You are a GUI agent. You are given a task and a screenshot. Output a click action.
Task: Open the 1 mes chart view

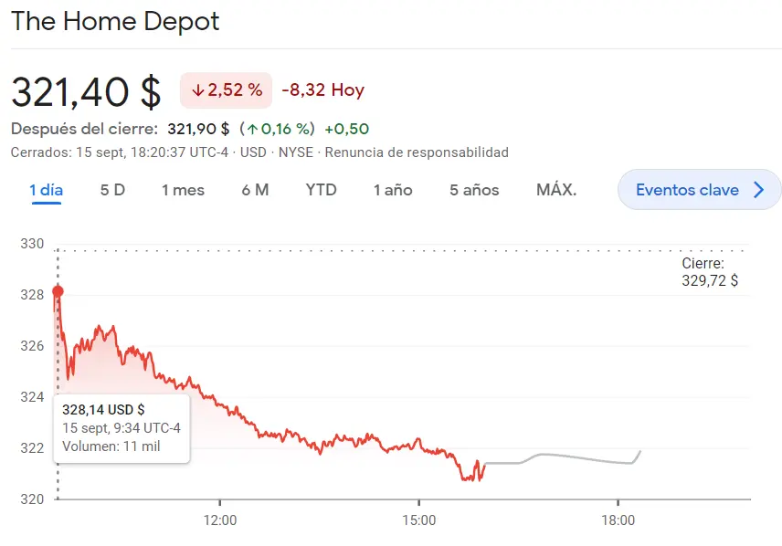[183, 190]
